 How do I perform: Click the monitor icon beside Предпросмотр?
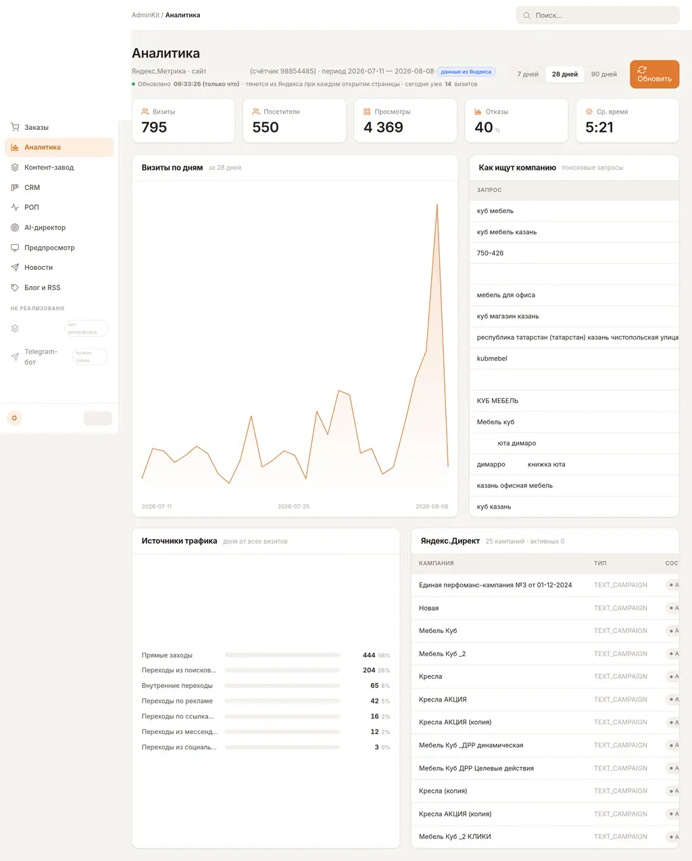[x=15, y=248]
